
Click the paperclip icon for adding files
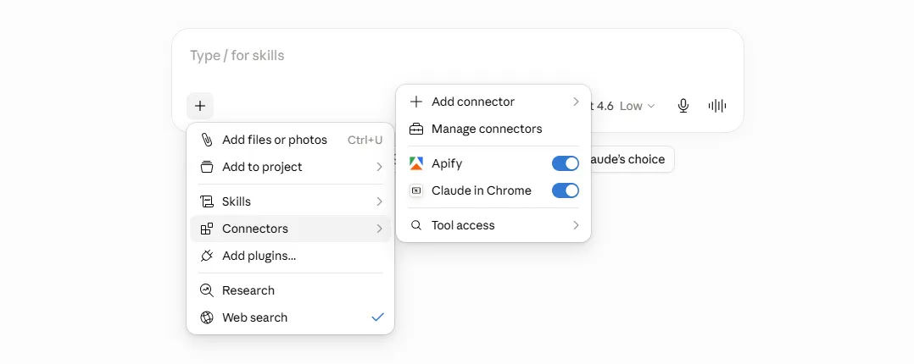pyautogui.click(x=207, y=140)
